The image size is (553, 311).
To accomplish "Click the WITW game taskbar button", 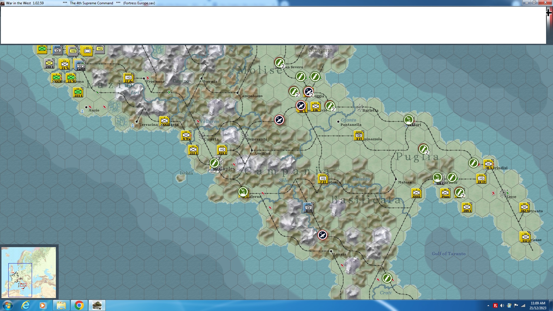I will pos(97,305).
